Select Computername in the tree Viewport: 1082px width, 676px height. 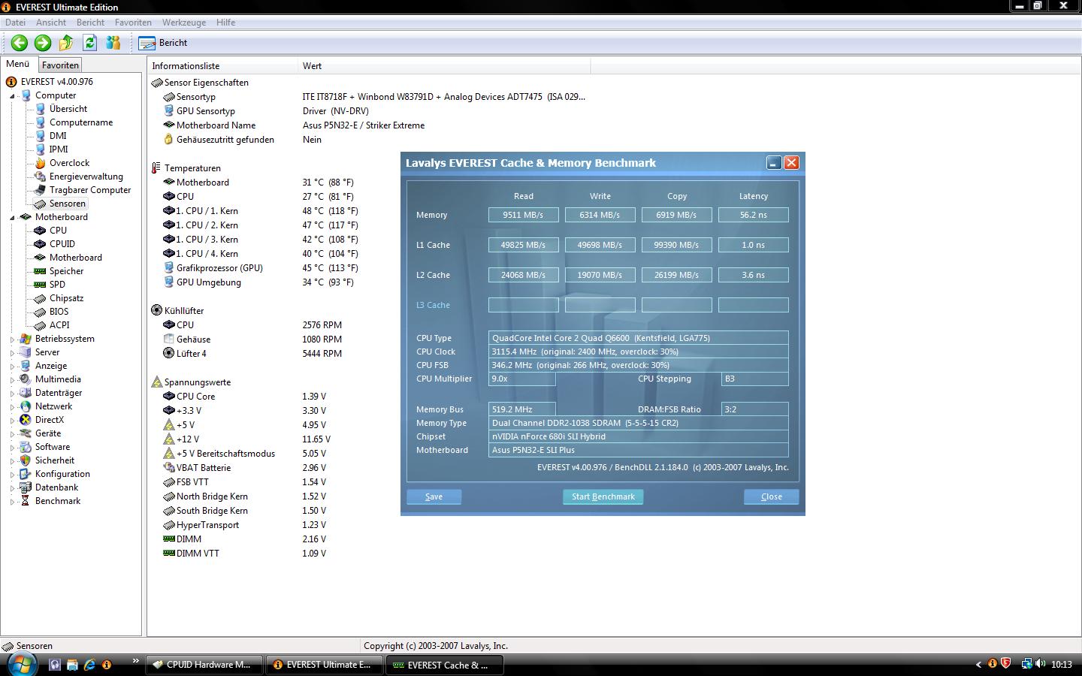[x=80, y=122]
